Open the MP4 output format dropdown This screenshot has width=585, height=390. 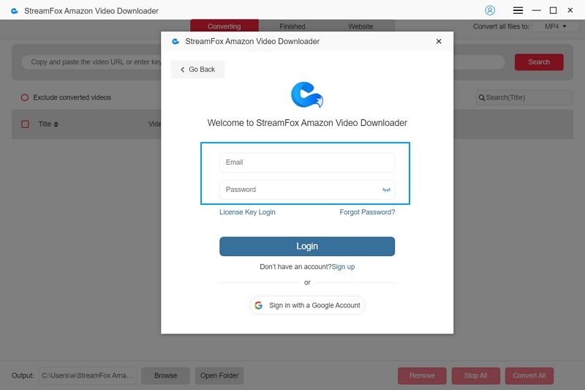(556, 26)
